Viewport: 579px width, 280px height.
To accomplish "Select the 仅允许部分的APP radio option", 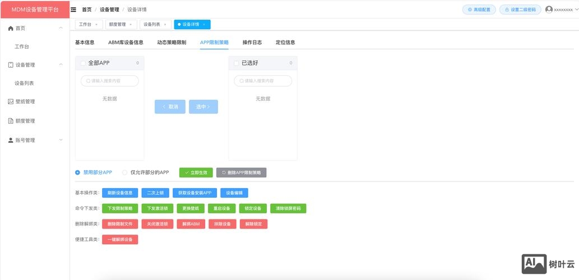I will 125,172.
